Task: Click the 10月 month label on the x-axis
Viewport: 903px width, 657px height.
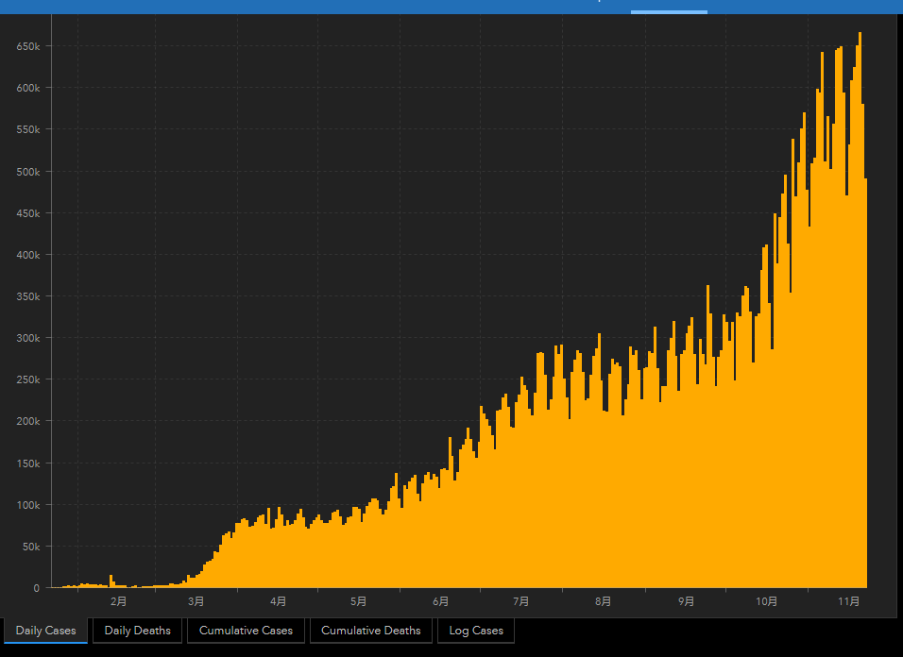Action: pyautogui.click(x=767, y=601)
